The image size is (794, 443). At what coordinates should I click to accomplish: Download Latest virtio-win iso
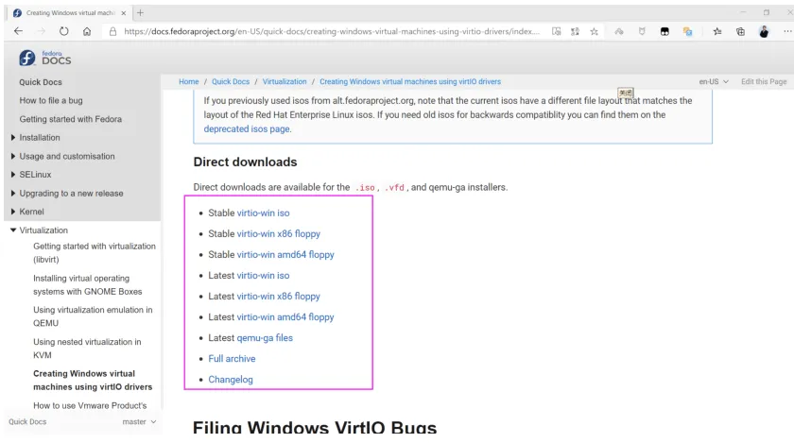[x=264, y=276]
